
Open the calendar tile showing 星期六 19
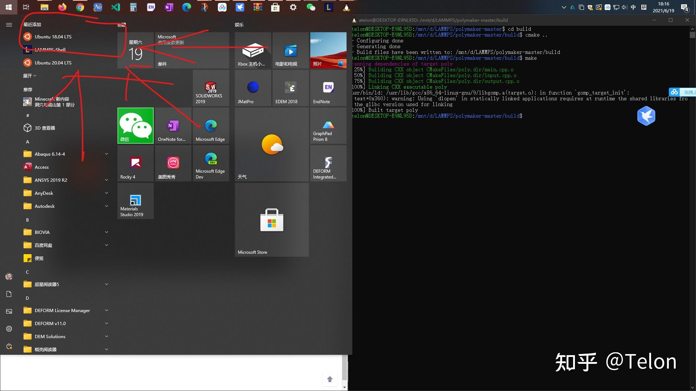tap(136, 50)
